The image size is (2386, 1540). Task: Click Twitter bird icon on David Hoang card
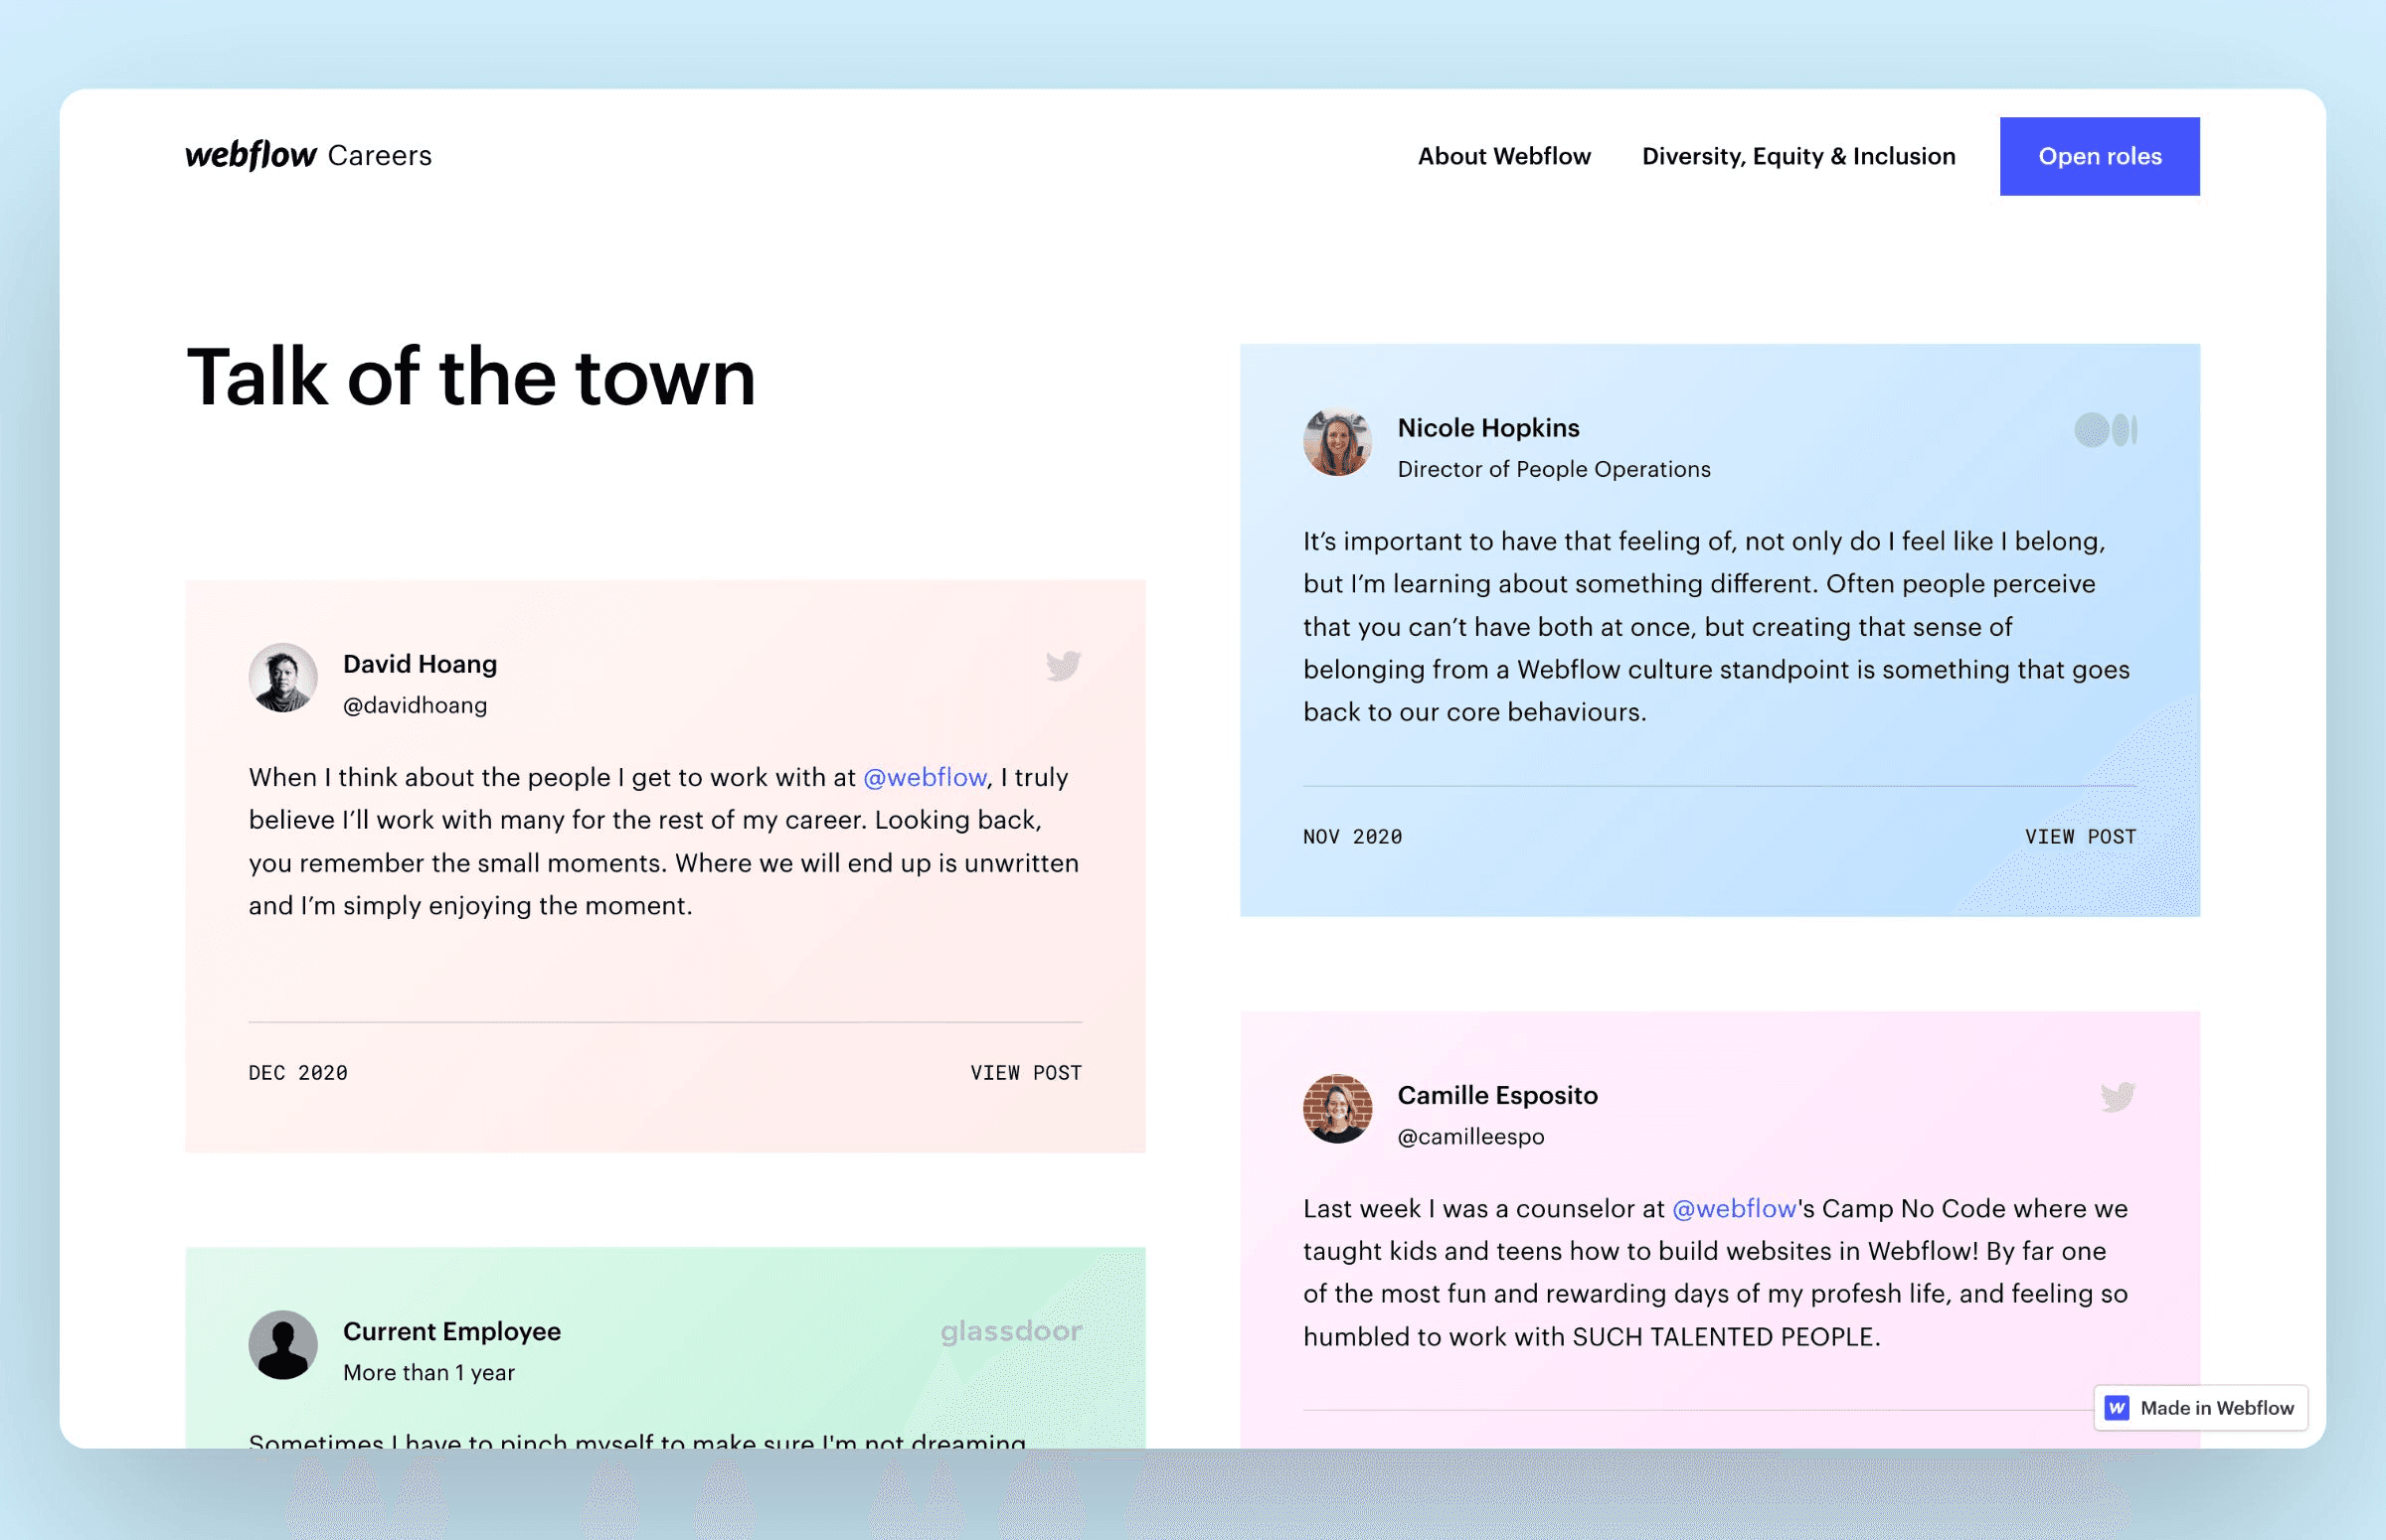[x=1063, y=665]
